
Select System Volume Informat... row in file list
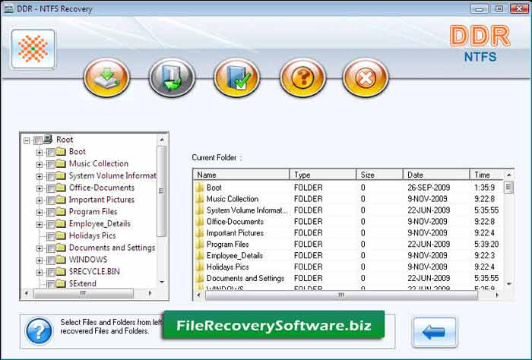(x=348, y=210)
